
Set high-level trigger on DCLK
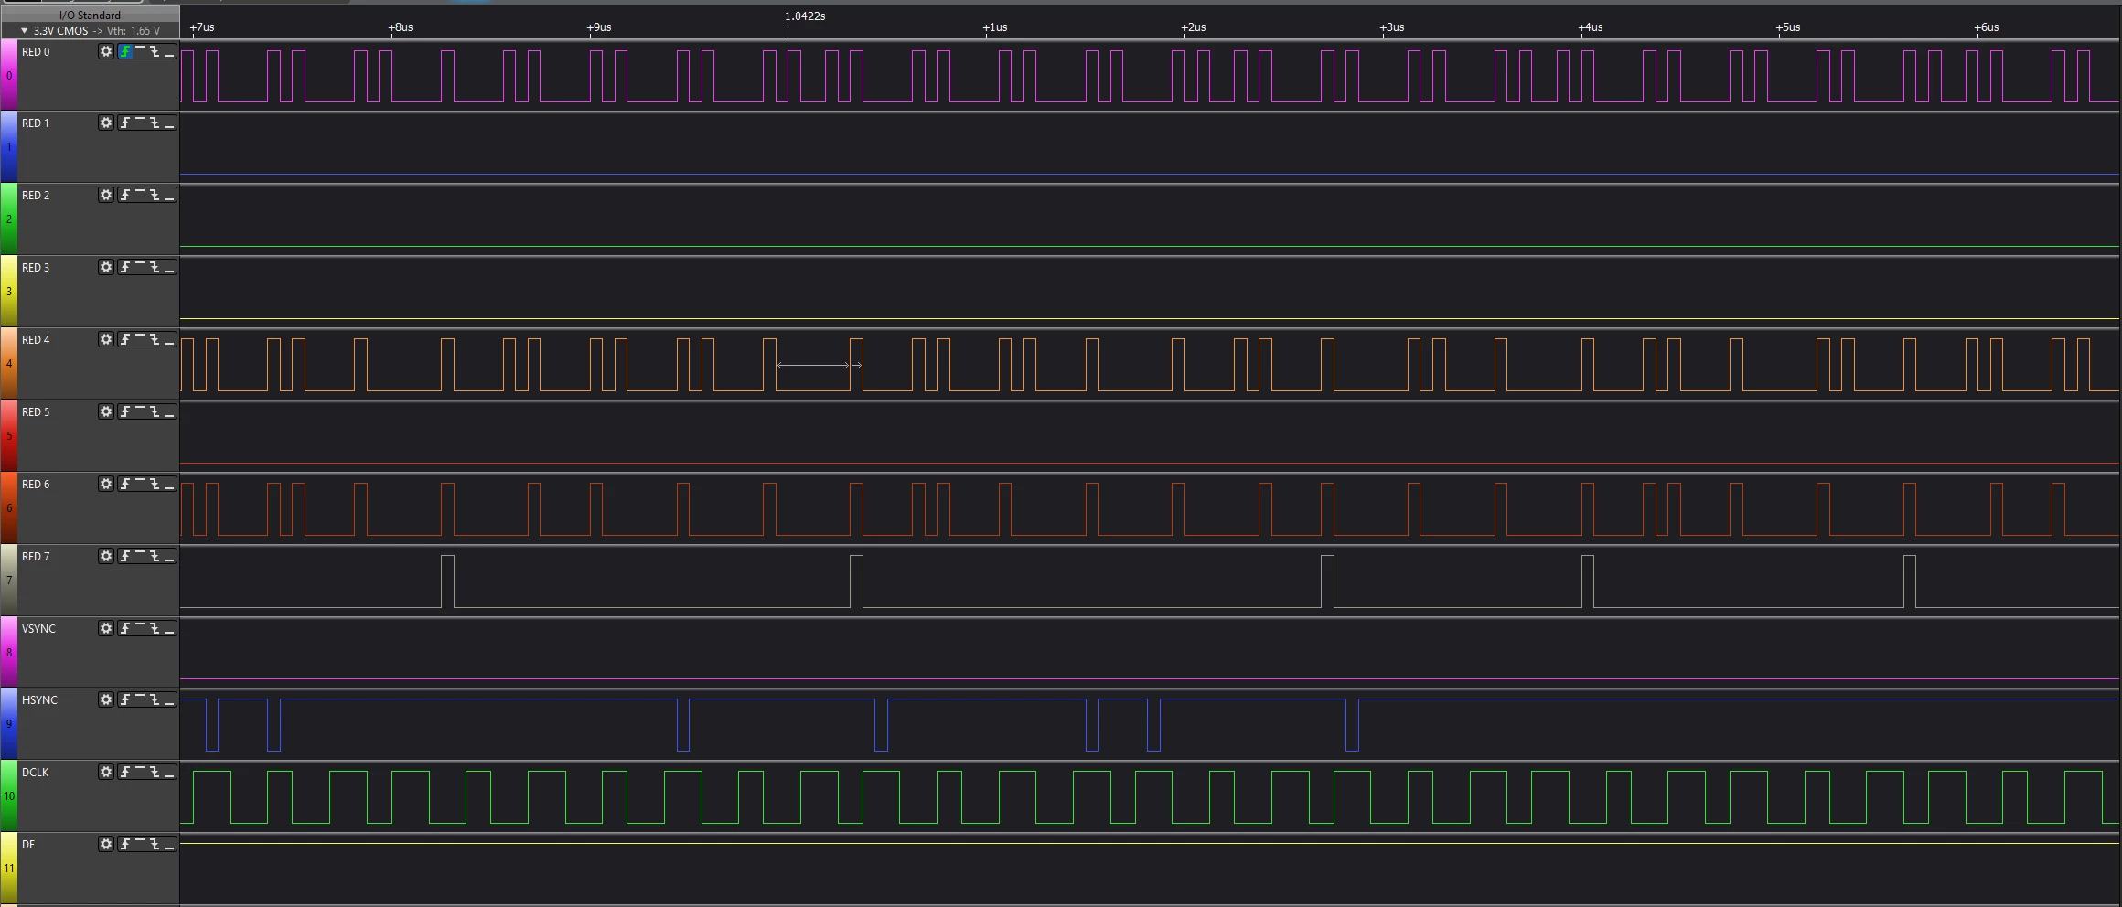pyautogui.click(x=140, y=773)
